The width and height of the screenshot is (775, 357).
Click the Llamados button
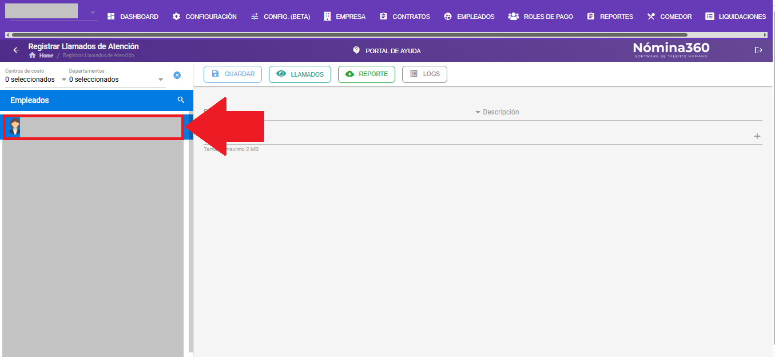pyautogui.click(x=300, y=74)
